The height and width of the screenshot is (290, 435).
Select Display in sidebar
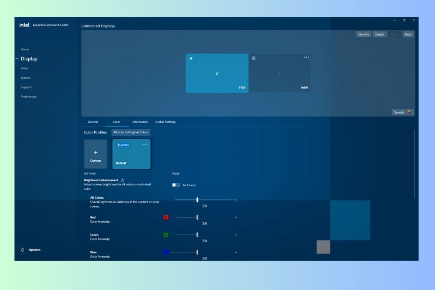point(29,59)
